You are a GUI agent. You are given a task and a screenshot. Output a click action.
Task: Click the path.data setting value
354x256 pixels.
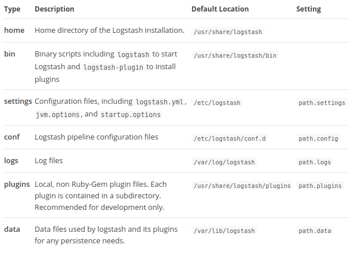[x=315, y=231]
